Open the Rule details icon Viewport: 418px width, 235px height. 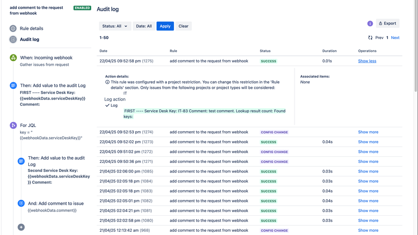(x=13, y=28)
